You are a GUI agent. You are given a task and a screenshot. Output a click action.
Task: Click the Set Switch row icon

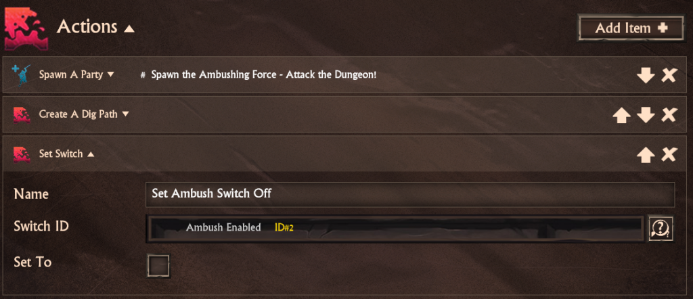(22, 154)
